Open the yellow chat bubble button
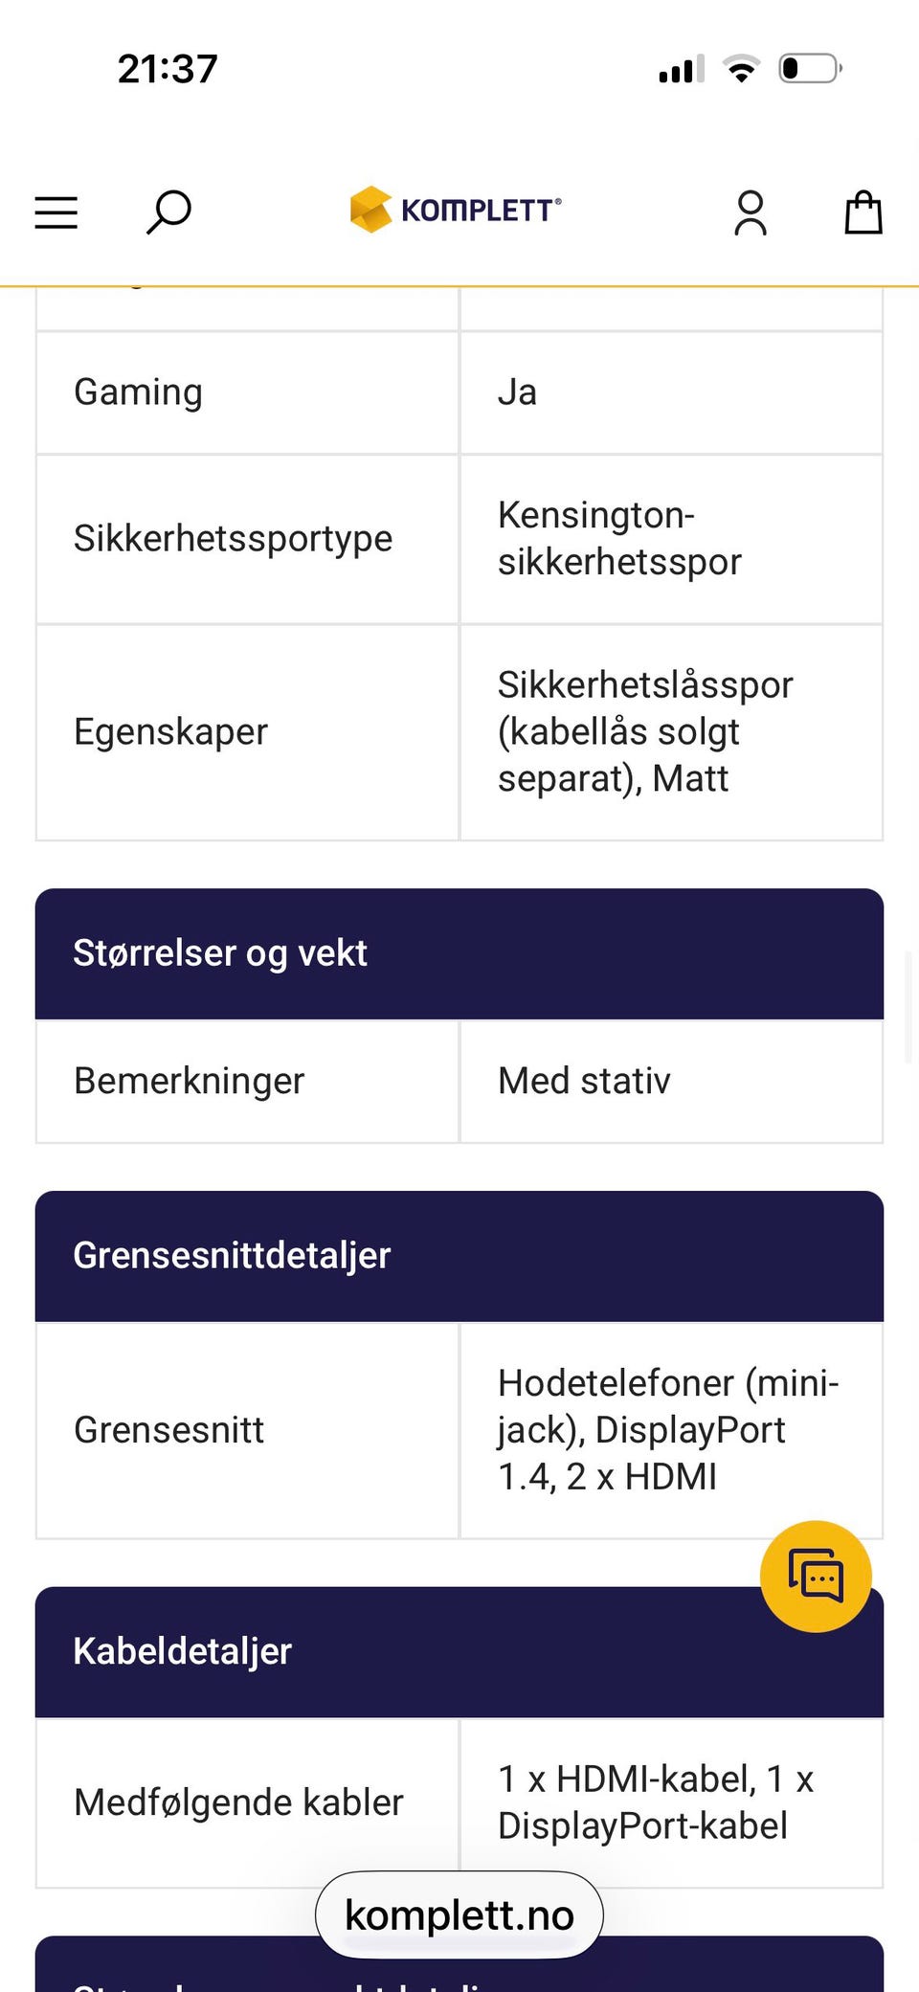 (x=816, y=1576)
